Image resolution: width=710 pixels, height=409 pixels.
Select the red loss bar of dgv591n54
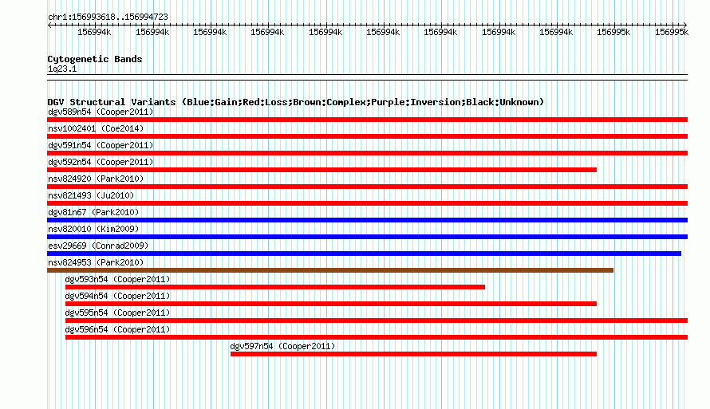pyautogui.click(x=367, y=153)
